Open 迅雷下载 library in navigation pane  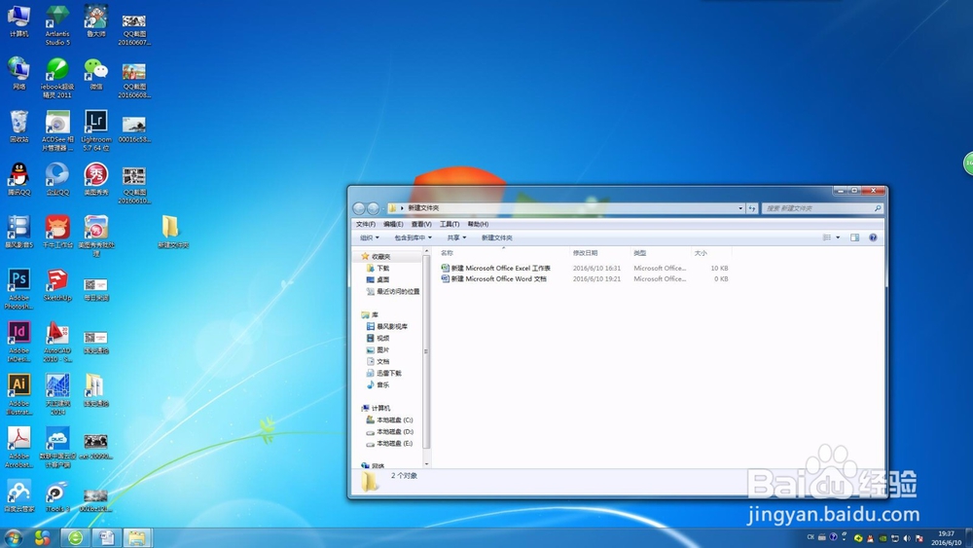[x=383, y=373]
